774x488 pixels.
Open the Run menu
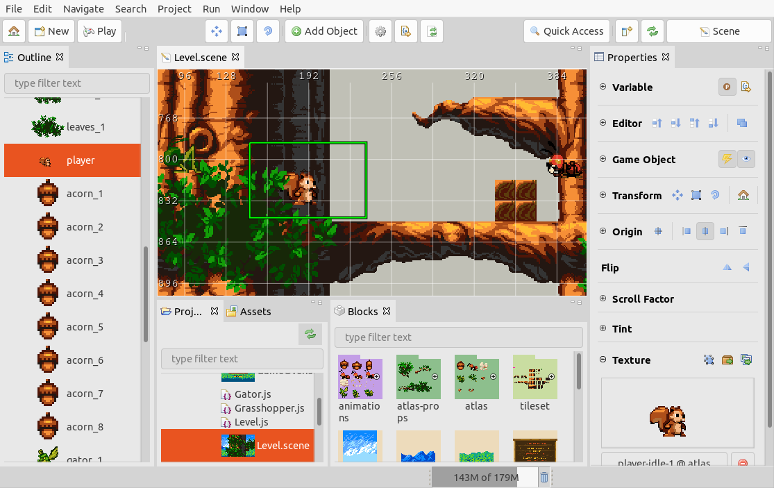pos(211,9)
